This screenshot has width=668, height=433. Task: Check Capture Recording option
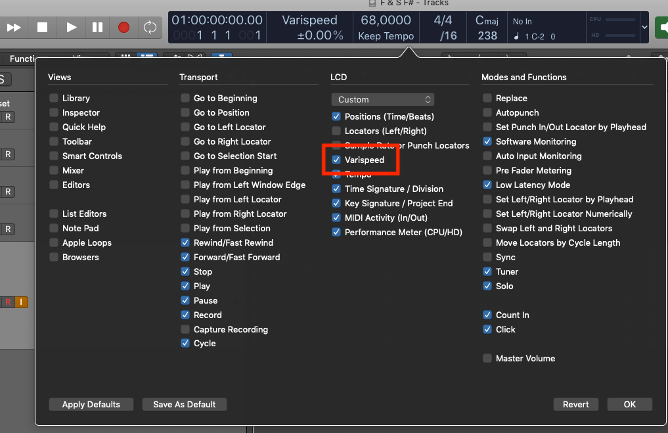[185, 329]
